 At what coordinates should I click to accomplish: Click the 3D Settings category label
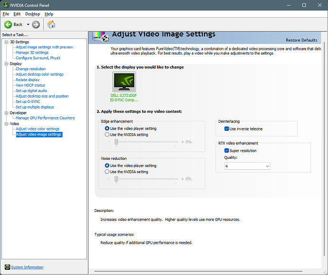pos(19,42)
